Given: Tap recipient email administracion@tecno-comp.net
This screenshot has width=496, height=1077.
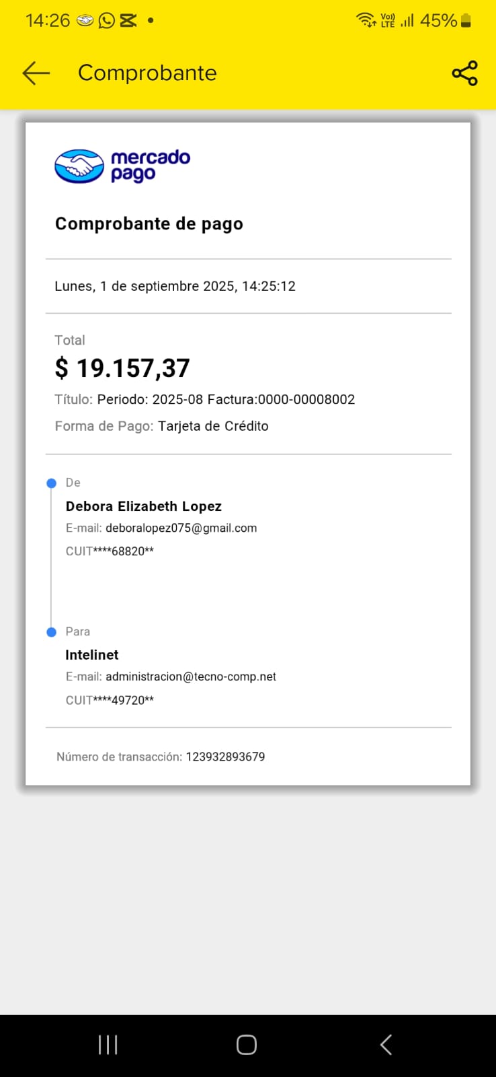Looking at the screenshot, I should 191,677.
